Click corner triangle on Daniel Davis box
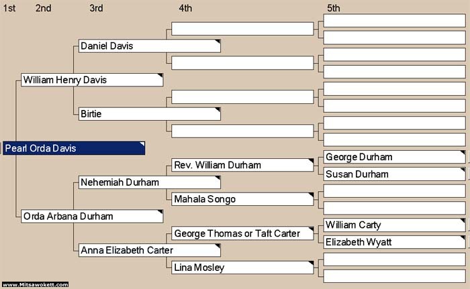This screenshot has height=289, width=470. point(218,42)
